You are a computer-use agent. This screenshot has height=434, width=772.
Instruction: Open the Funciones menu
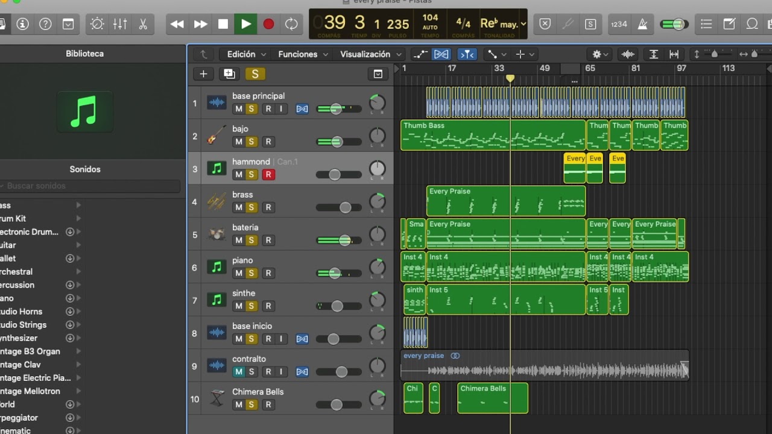coord(303,54)
